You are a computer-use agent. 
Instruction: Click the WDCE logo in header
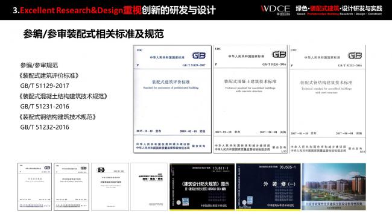[x=275, y=10]
